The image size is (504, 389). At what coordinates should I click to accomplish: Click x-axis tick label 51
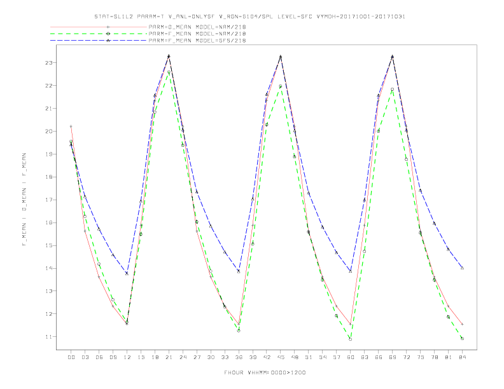coord(309,357)
